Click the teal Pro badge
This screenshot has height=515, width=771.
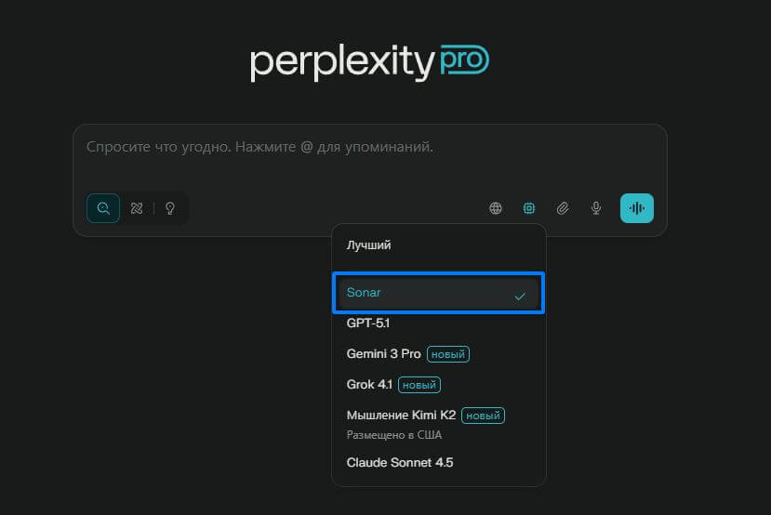(464, 60)
